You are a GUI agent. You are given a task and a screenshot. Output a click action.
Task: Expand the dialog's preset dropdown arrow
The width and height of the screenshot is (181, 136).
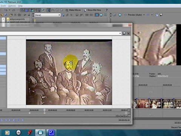pos(120,34)
